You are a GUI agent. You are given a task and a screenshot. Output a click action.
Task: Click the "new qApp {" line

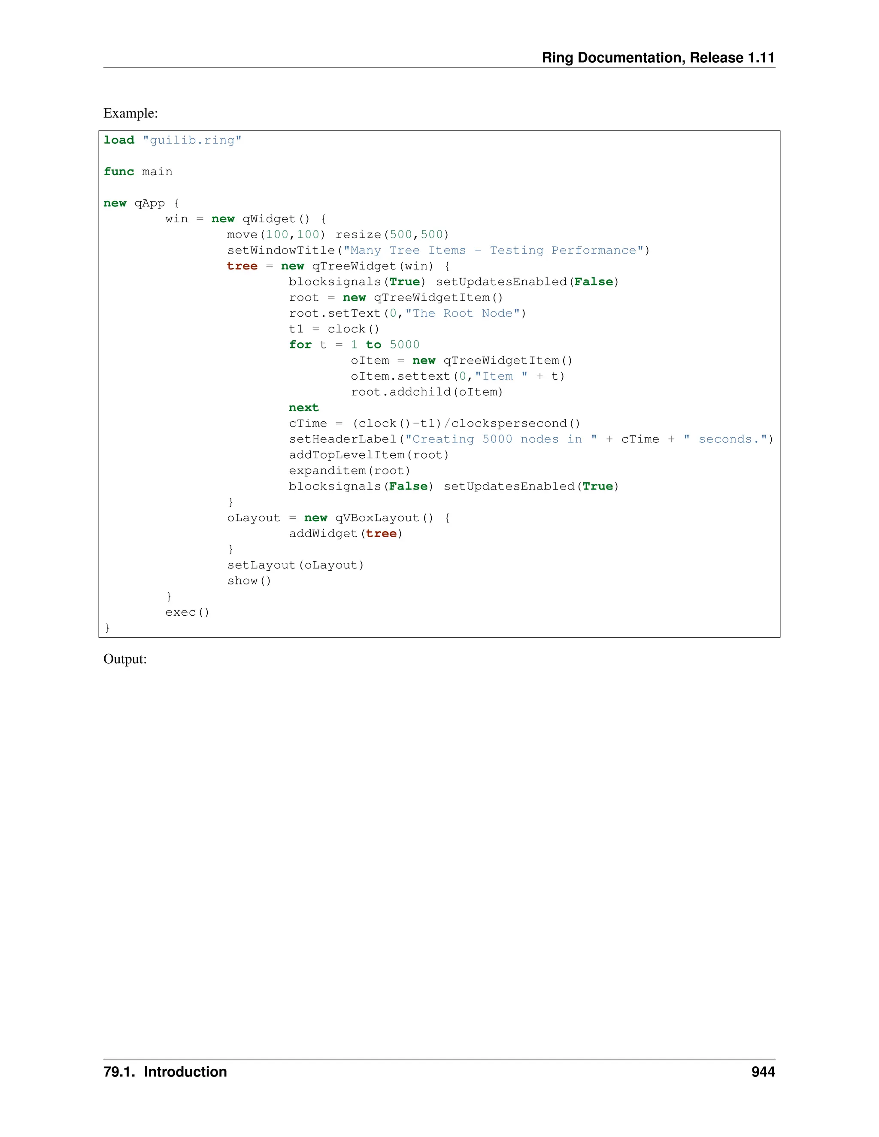[141, 203]
